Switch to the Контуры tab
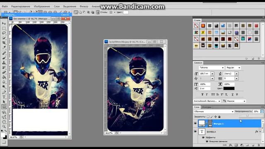The width and height of the screenshot is (265, 149). [207, 107]
